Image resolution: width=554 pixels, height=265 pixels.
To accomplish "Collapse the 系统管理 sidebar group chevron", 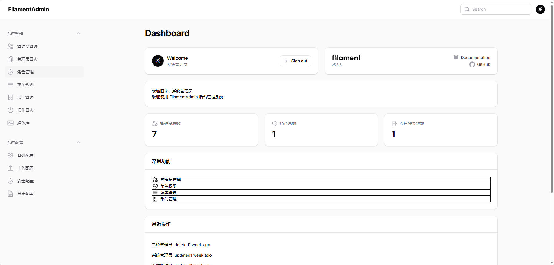I will 79,34.
